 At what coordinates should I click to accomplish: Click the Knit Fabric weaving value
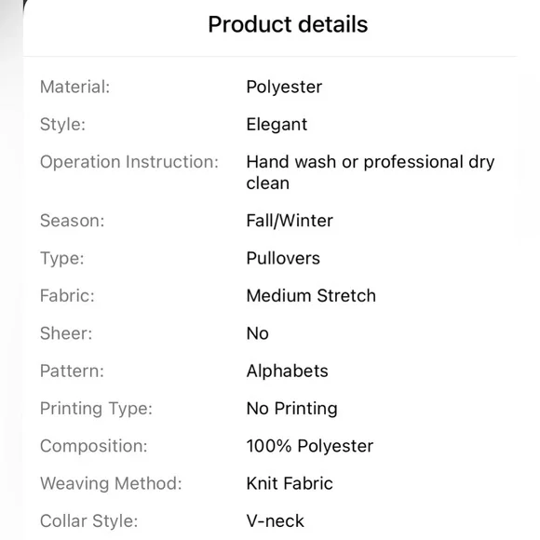coord(290,483)
